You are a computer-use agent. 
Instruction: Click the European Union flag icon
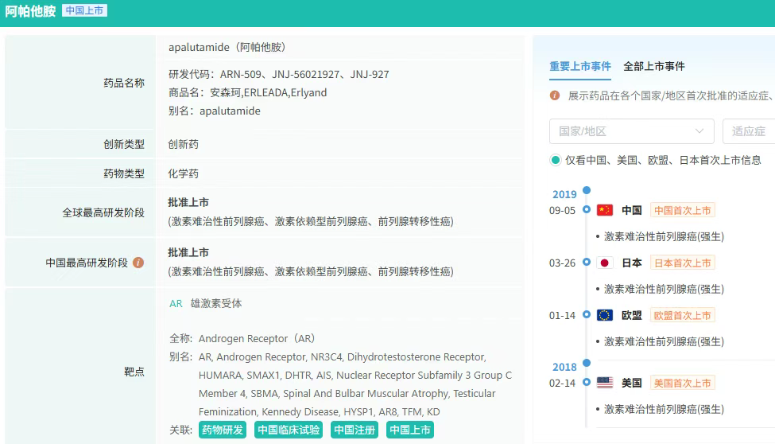605,315
